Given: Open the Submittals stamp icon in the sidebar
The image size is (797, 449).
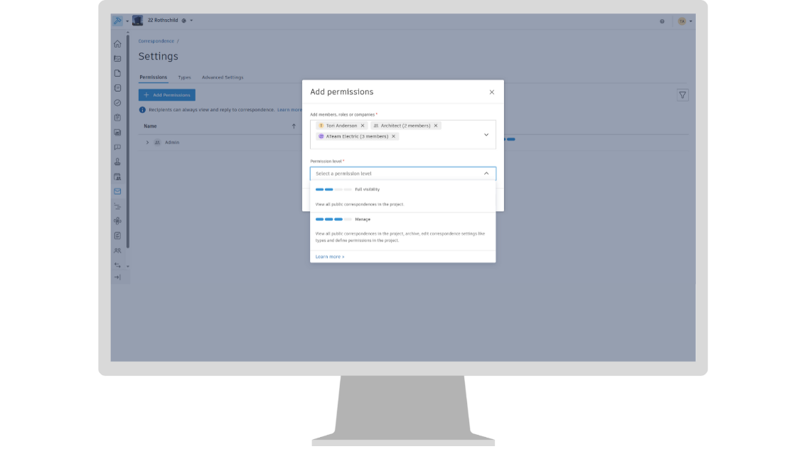Looking at the screenshot, I should 117,162.
